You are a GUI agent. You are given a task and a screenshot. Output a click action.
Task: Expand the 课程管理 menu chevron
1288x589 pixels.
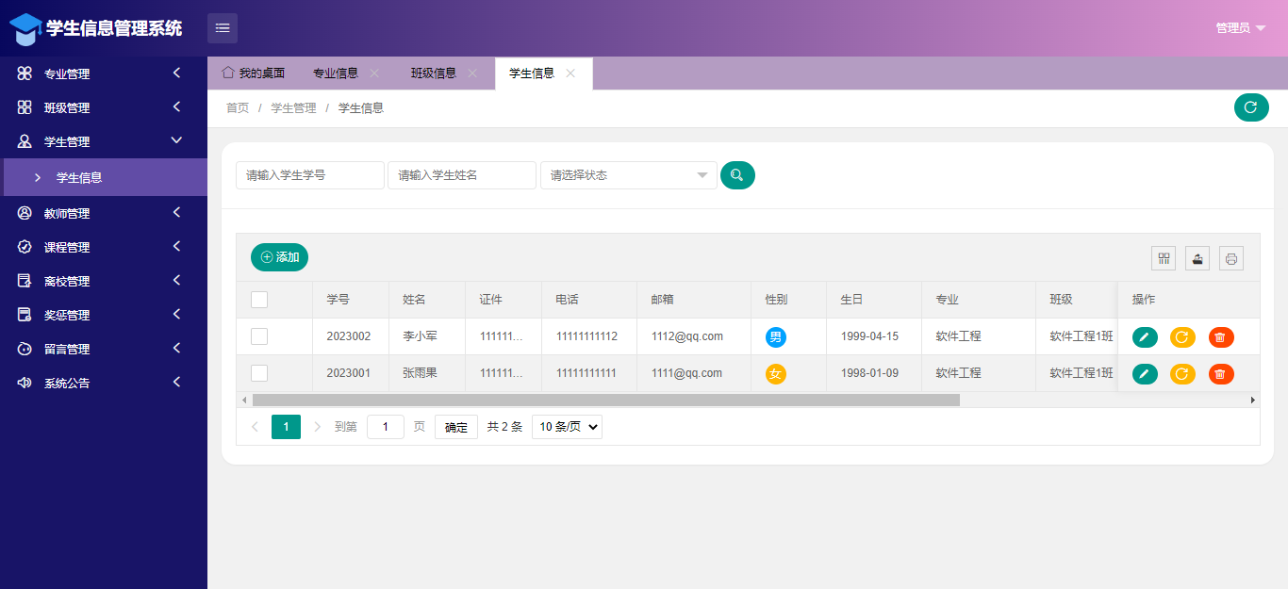point(176,246)
